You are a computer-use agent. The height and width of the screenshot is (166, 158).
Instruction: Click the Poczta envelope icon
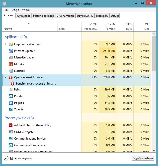point(11,96)
